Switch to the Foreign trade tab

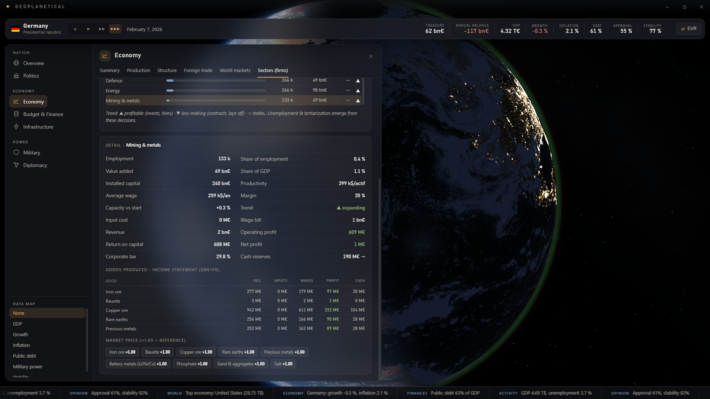[198, 70]
